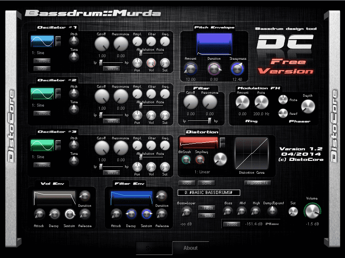Step Oscillator #1 waveform selector up
The height and width of the screenshot is (258, 345).
click(x=58, y=39)
